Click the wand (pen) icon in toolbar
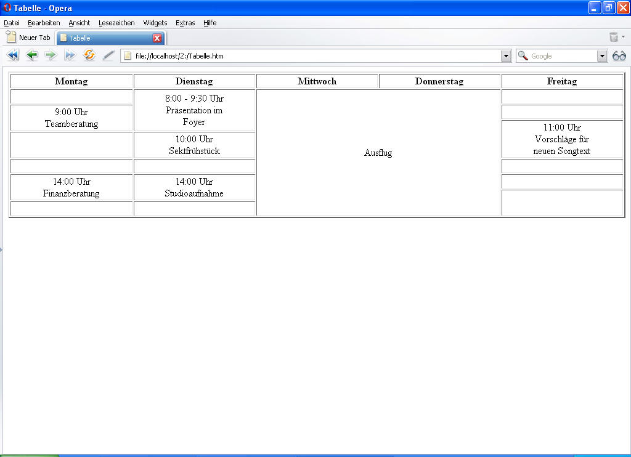 (108, 55)
